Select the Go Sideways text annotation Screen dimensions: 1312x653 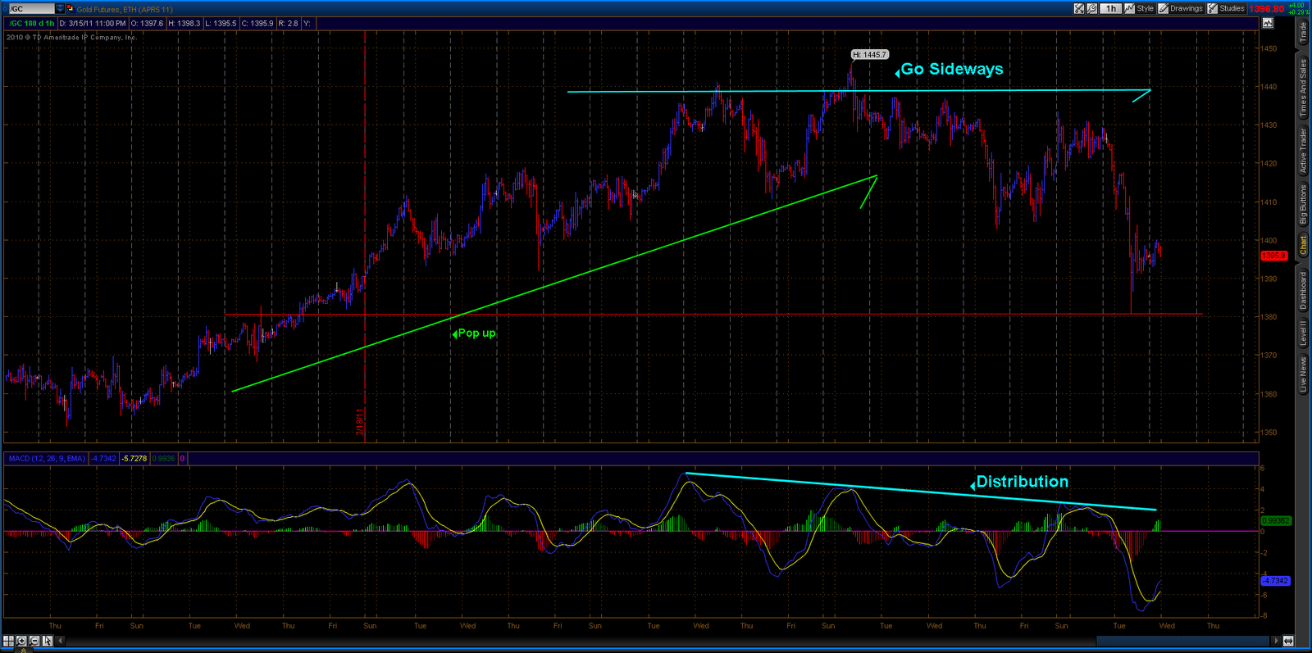pyautogui.click(x=951, y=70)
